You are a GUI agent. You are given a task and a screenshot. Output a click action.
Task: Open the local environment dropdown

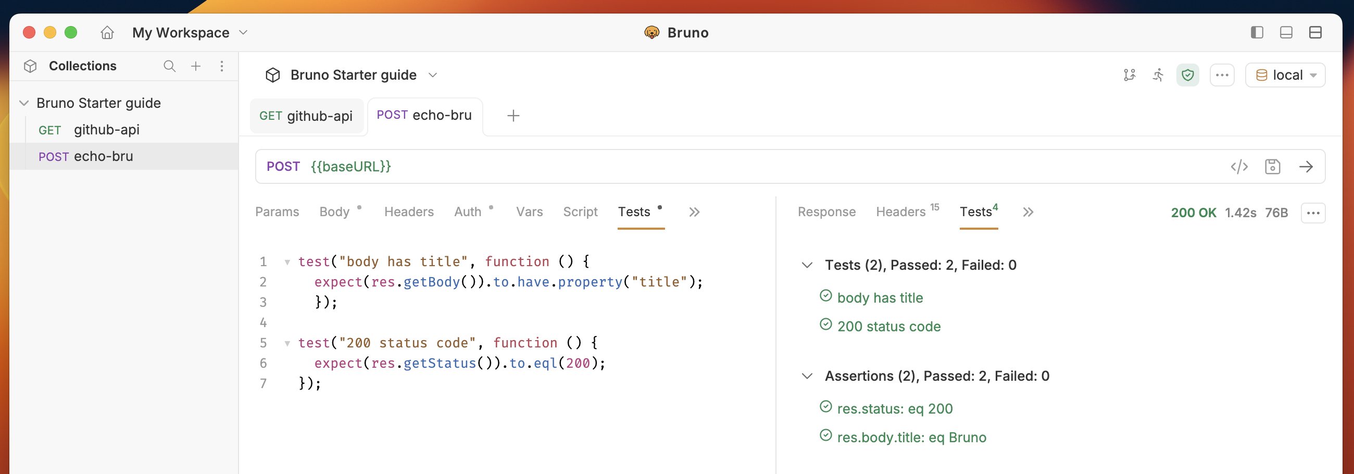[x=1286, y=75]
